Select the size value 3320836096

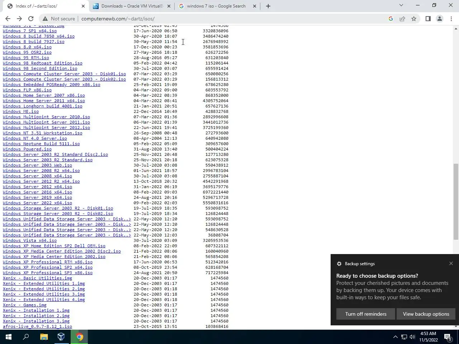[x=216, y=31]
